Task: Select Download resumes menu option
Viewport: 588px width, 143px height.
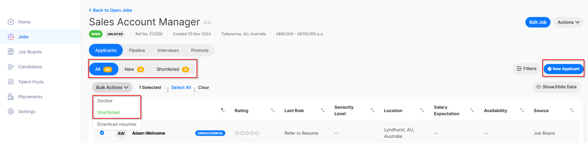Action: [x=117, y=124]
